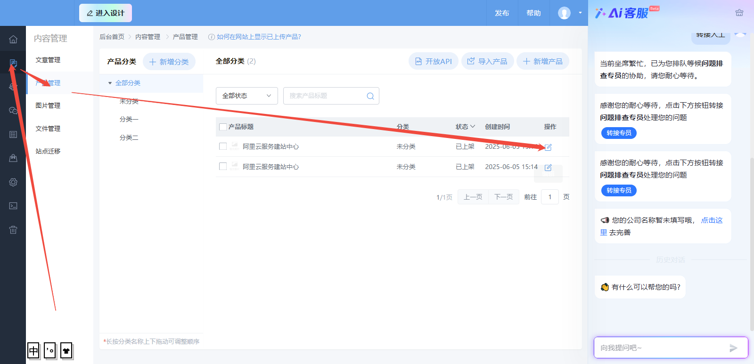Open the settings gear in the sidebar
This screenshot has height=364, width=754.
(13, 182)
